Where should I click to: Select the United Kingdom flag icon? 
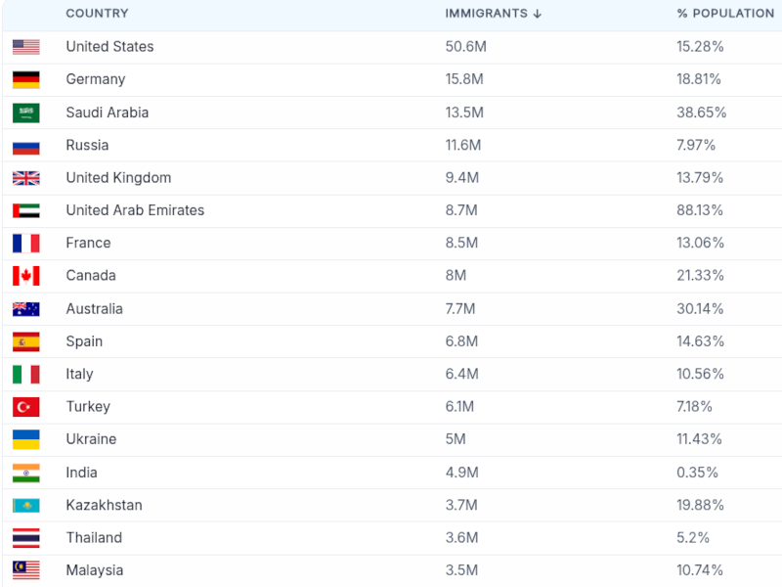point(26,178)
